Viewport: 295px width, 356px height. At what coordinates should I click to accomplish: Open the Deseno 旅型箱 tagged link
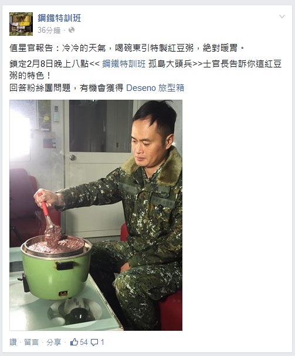tap(155, 88)
